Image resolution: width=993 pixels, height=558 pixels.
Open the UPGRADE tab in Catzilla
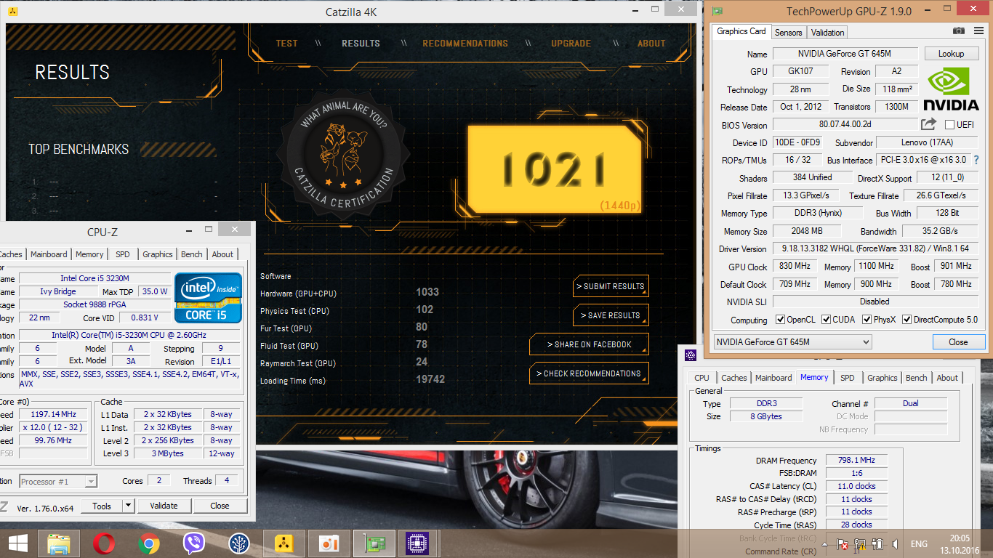(x=571, y=44)
